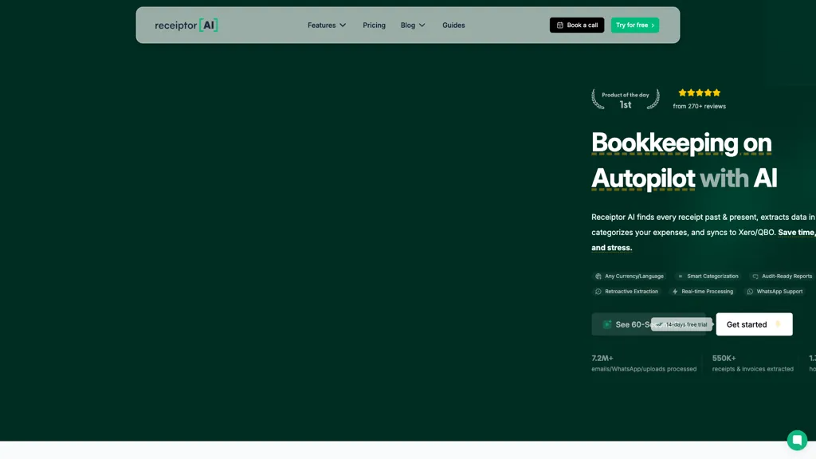Click the Retroactive Extraction icon
Viewport: 816px width, 459px height.
(x=598, y=292)
